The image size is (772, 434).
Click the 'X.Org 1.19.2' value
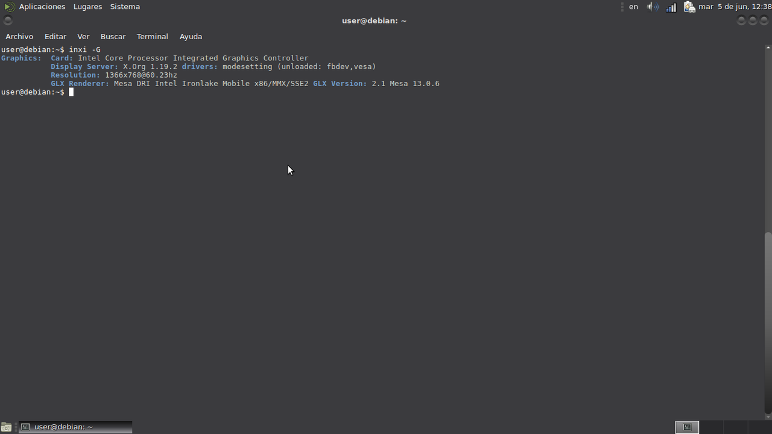pyautogui.click(x=150, y=67)
